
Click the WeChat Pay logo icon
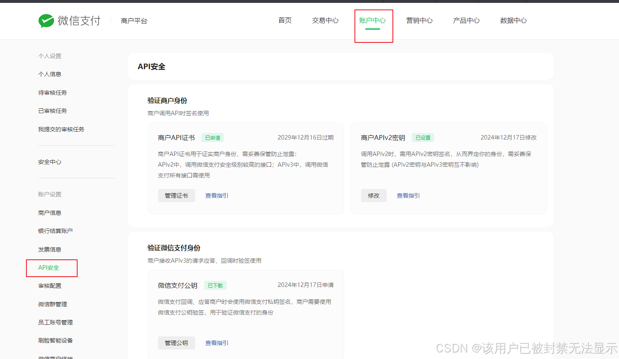pos(46,21)
